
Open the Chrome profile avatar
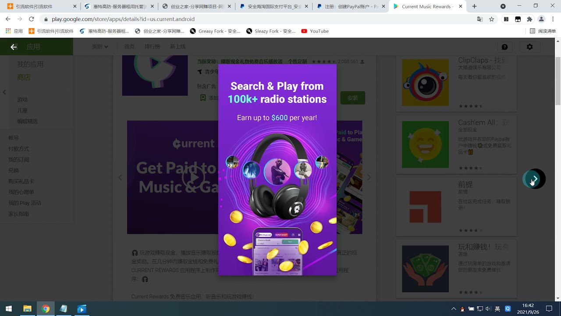pyautogui.click(x=541, y=19)
